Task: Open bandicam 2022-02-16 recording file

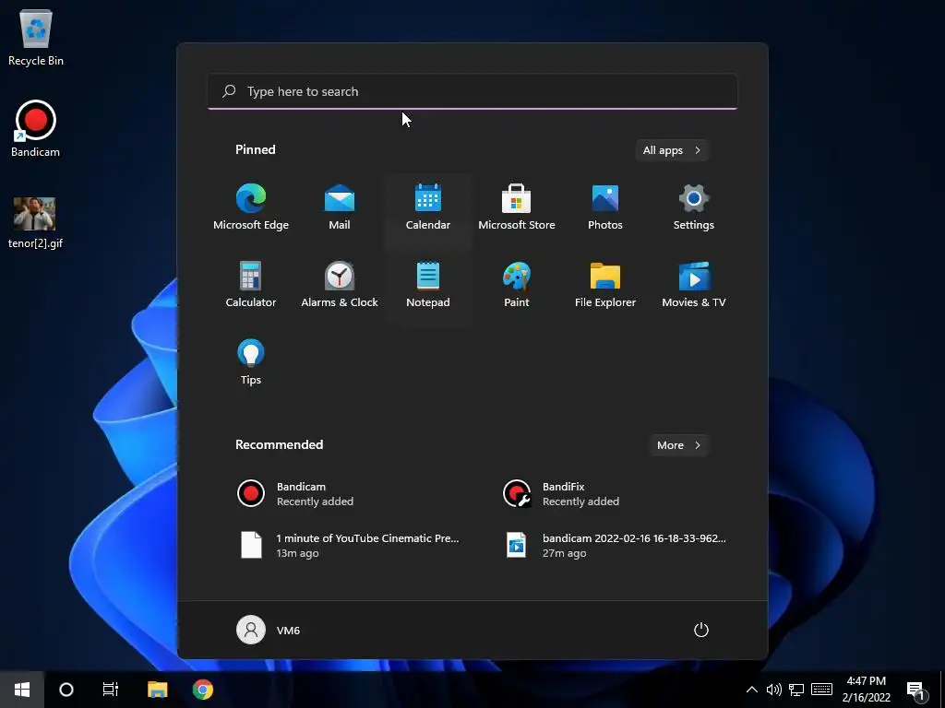Action: (x=614, y=546)
